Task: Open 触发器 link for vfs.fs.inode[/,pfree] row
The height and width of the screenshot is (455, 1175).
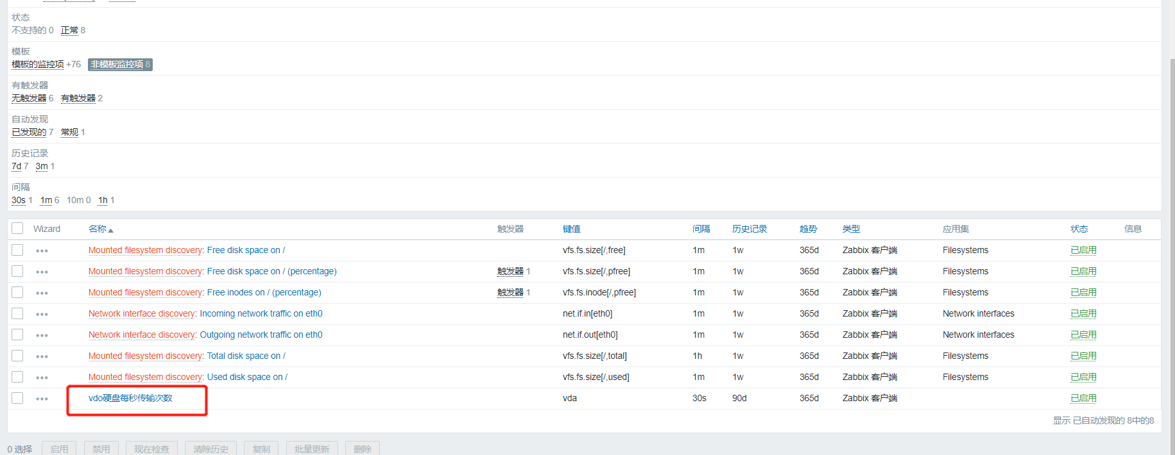Action: (x=510, y=292)
